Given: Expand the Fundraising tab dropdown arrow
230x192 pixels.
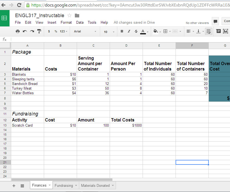Looking at the screenshot, I should pos(76,185).
